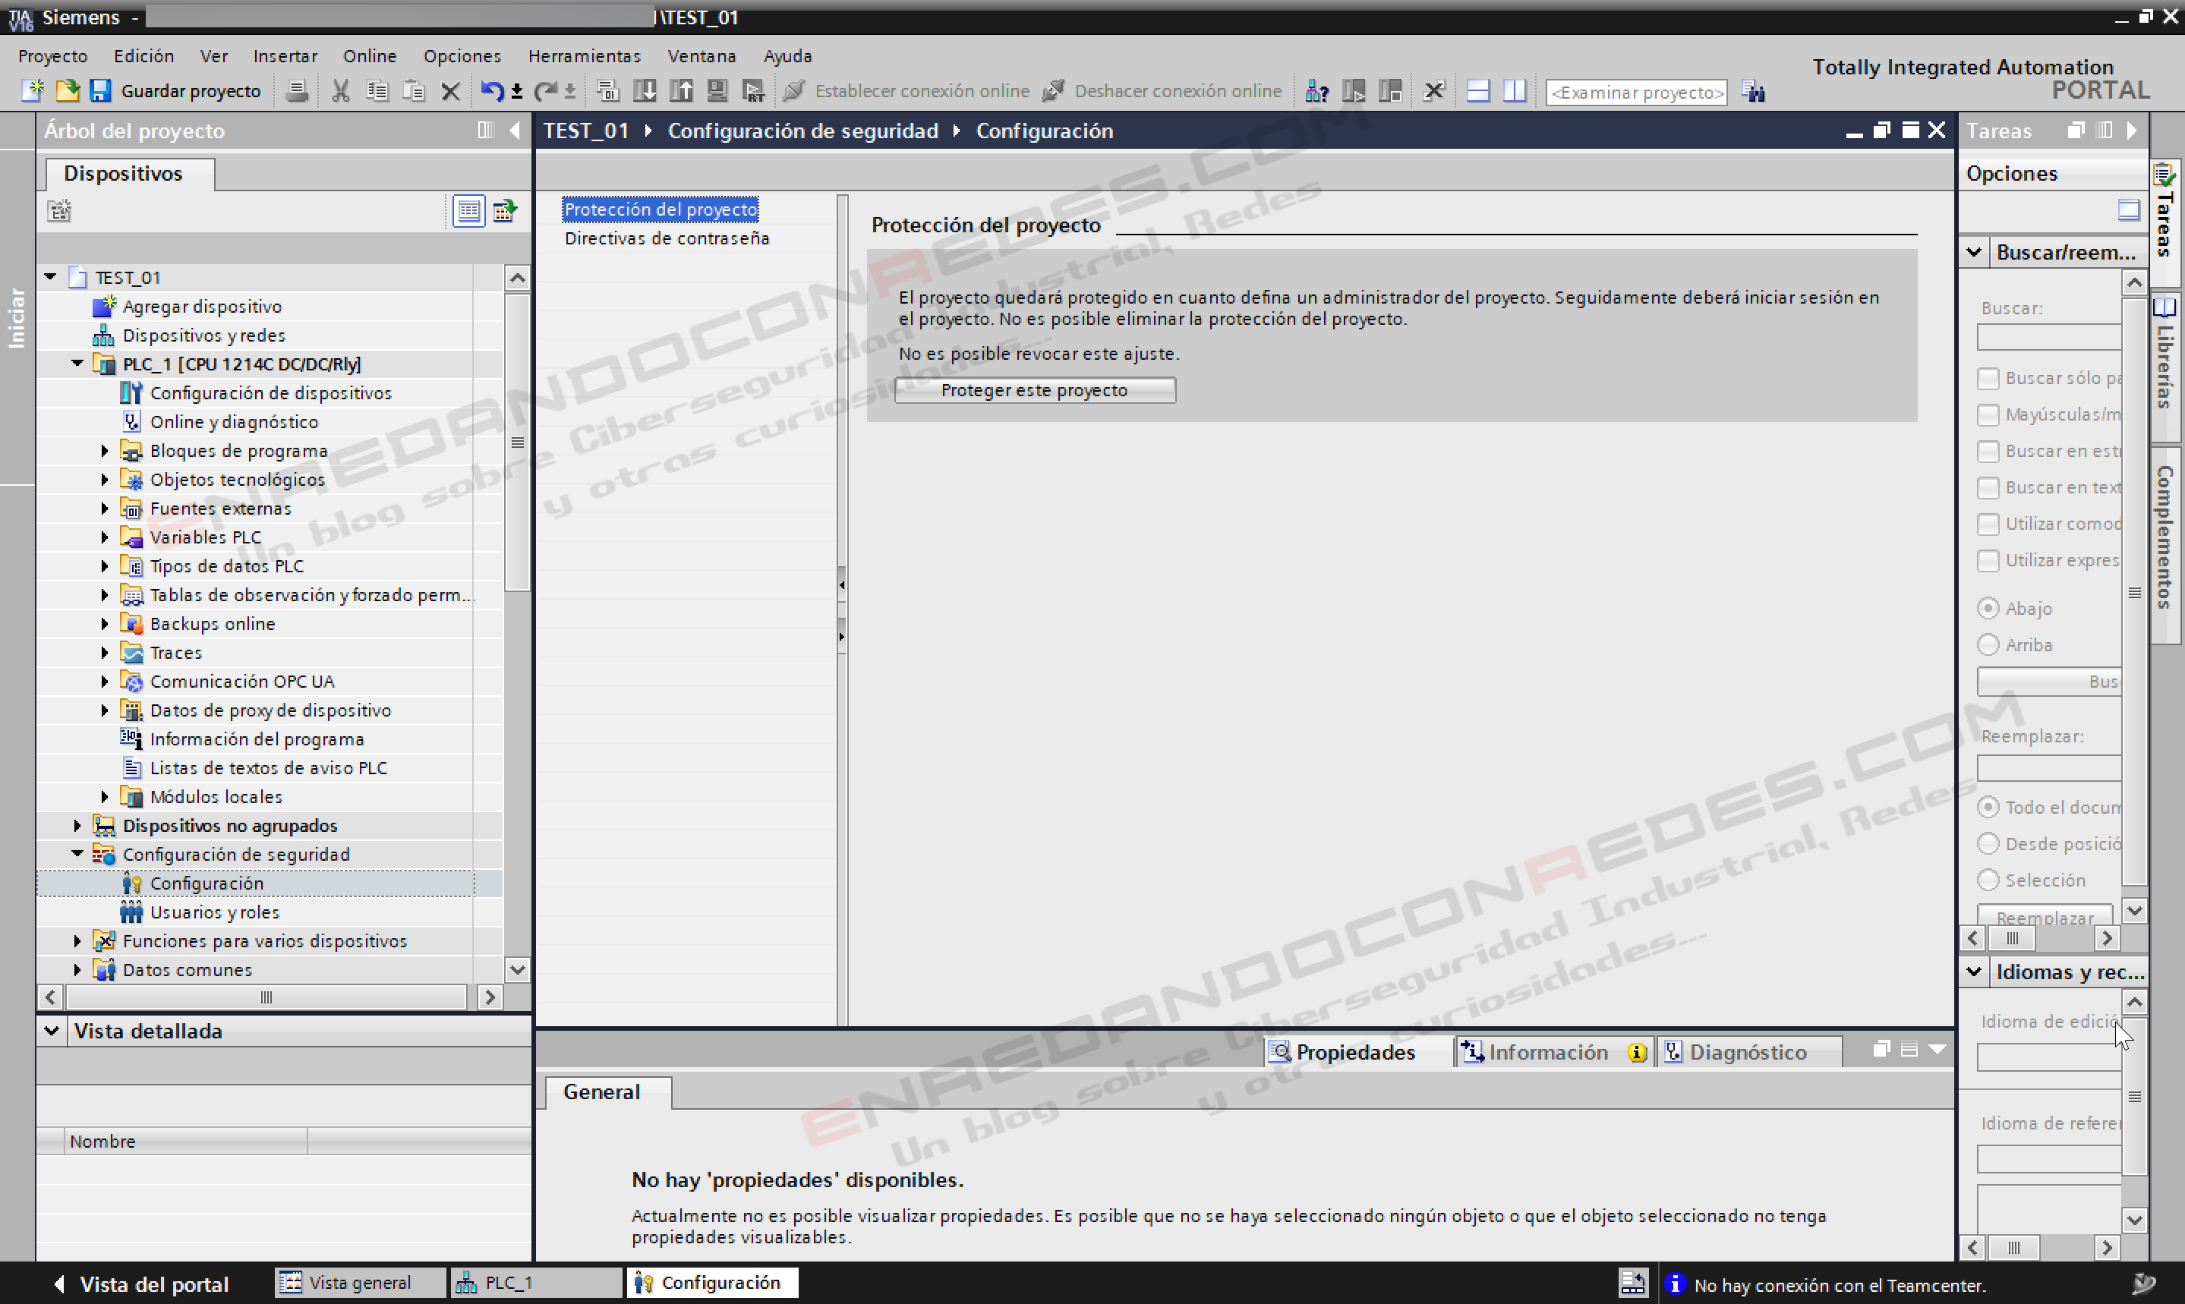The image size is (2185, 1304).
Task: Go to Vista del portal
Action: 141,1284
